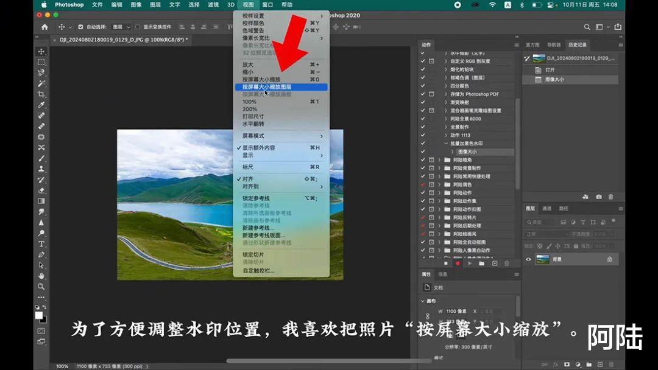This screenshot has width=658, height=370.
Task: Click the Wi-Fi icon in macOS menu bar
Action: [493, 5]
